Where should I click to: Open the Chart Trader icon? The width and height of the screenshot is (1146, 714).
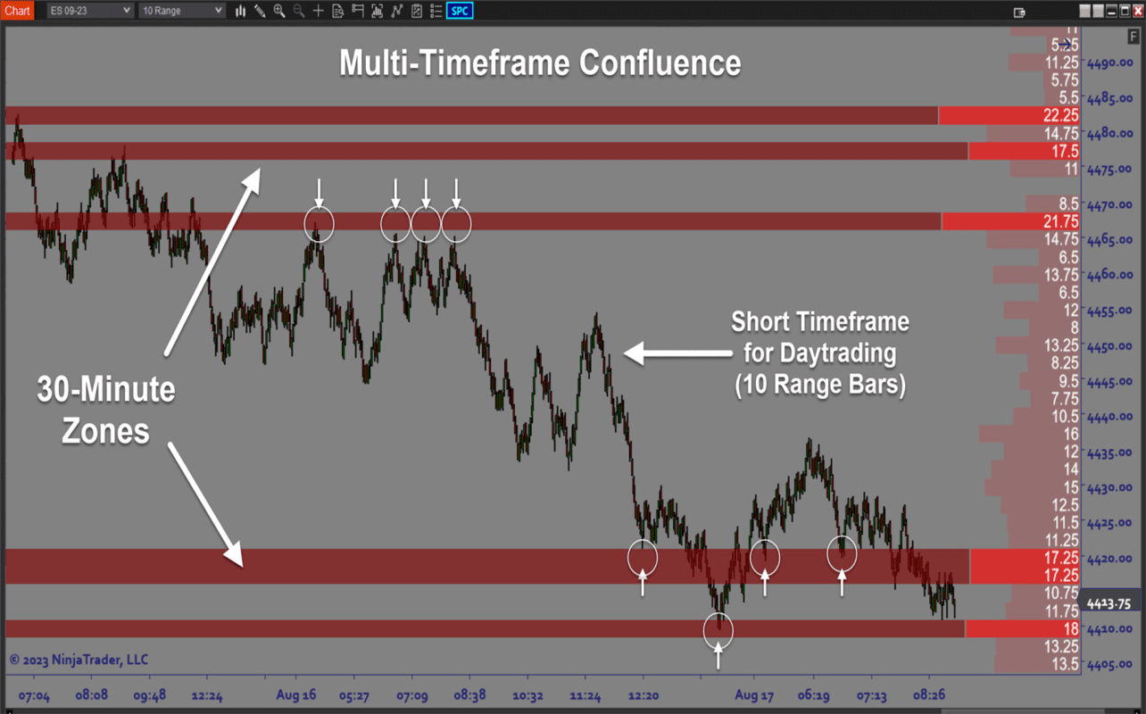pos(358,11)
